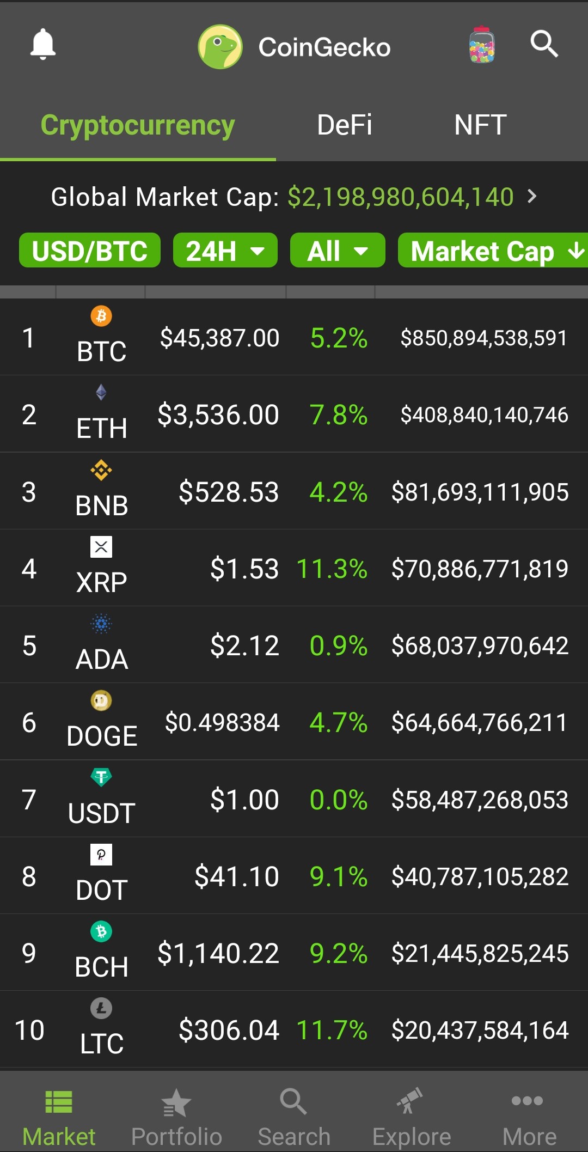Tap the magnifier icon in header

544,44
